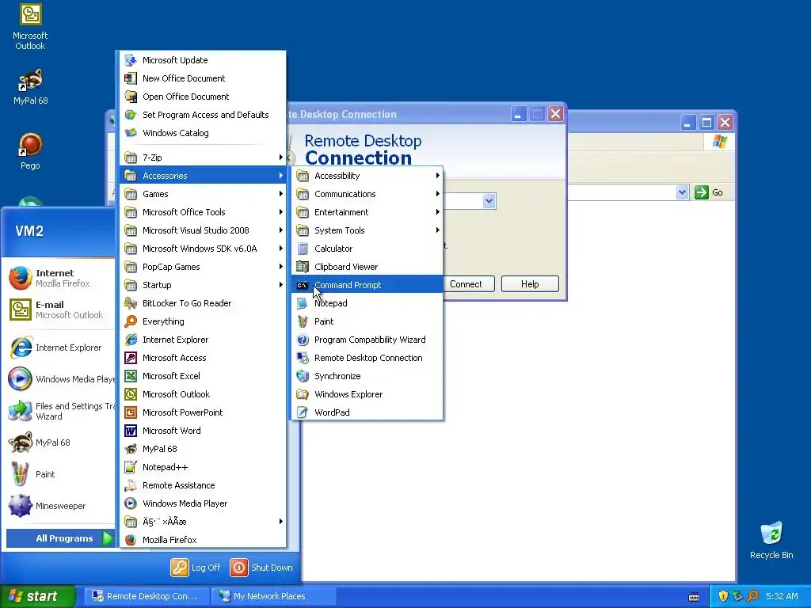Click Go button in My Network Places

[x=709, y=192]
